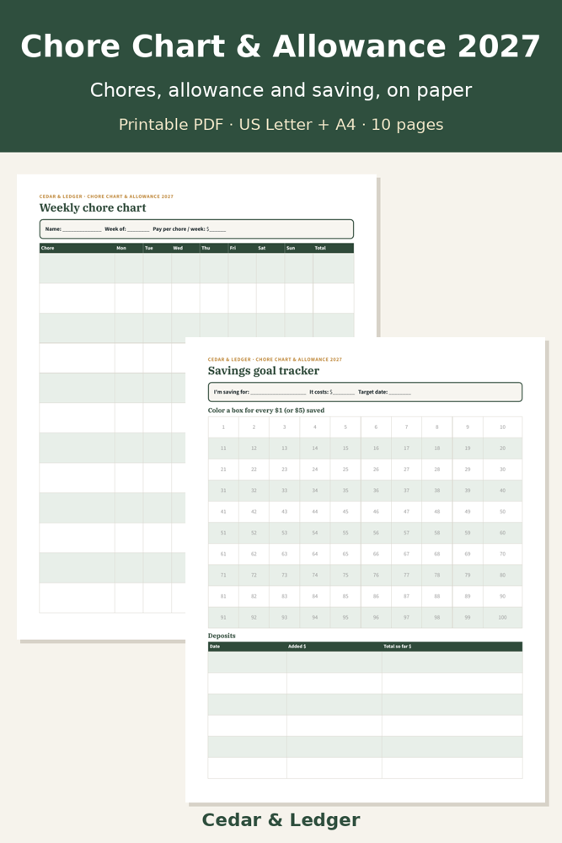Viewport: 562px width, 843px height.
Task: Click savings box numbered 67
Action: [x=406, y=554]
